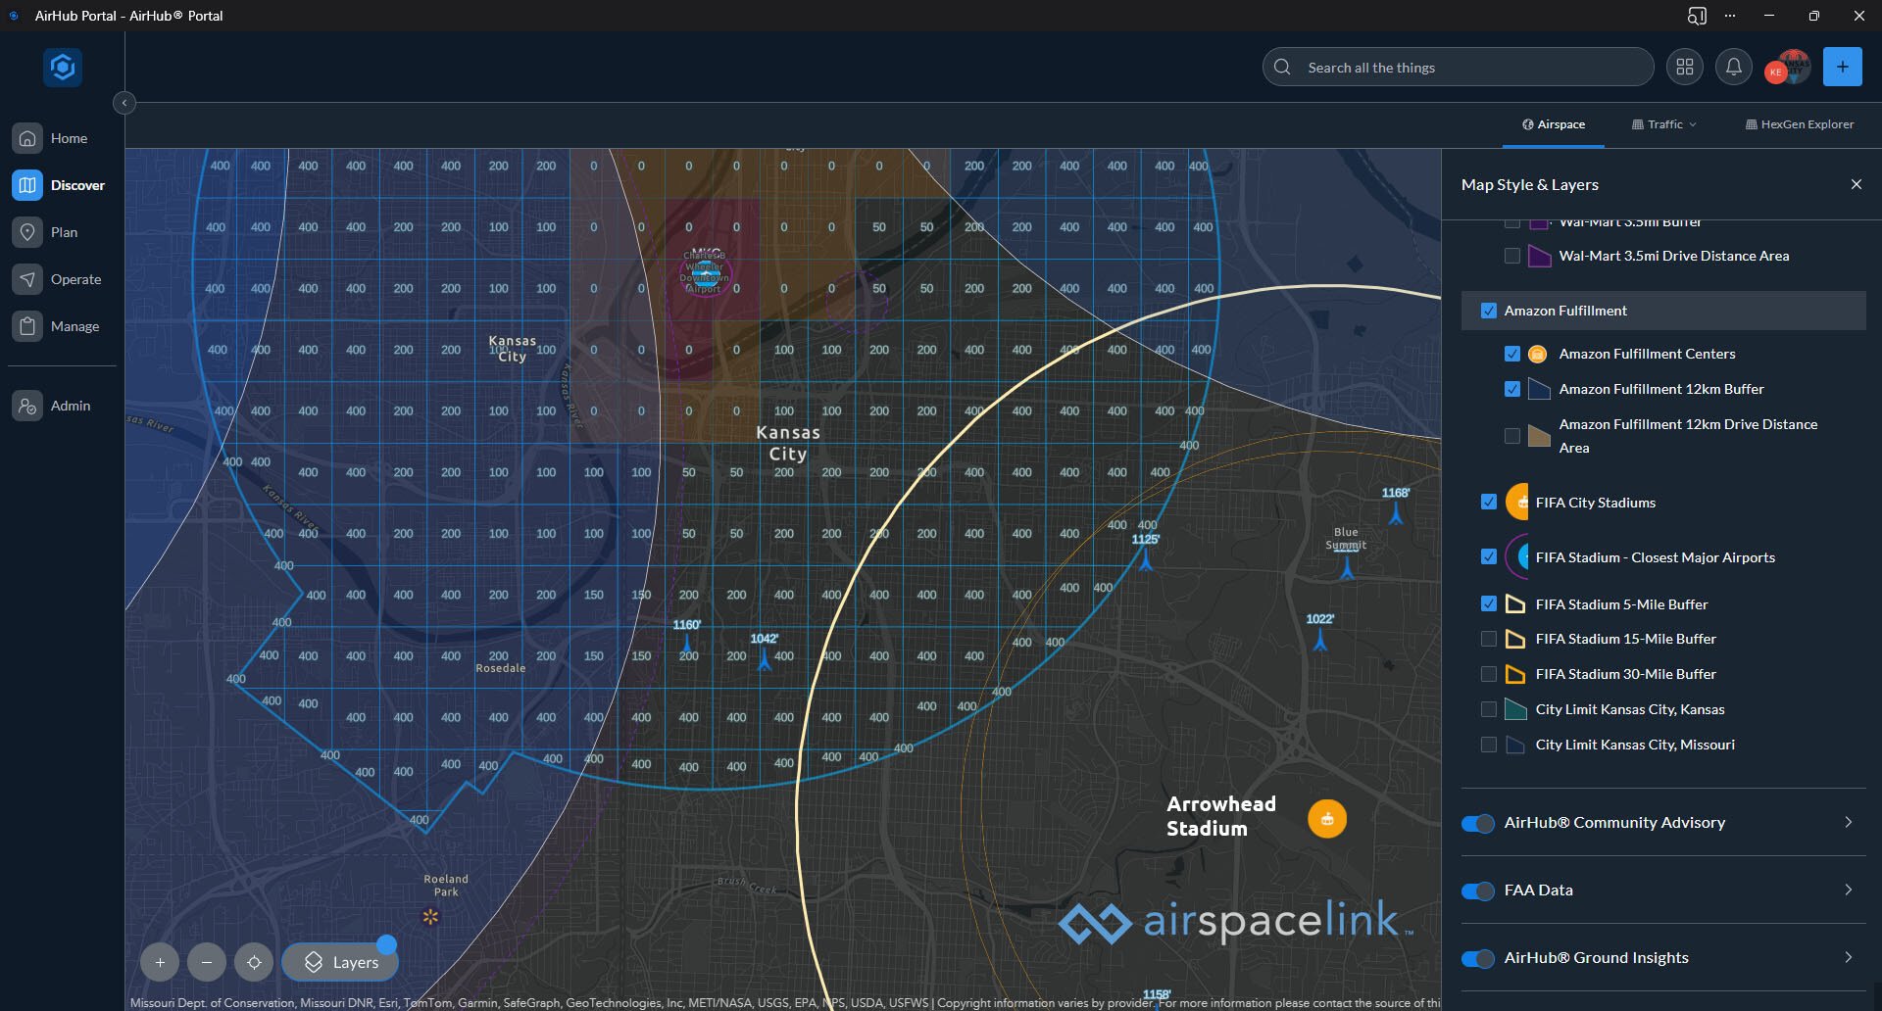Open the Manage clipboard icon
The height and width of the screenshot is (1011, 1882).
(x=27, y=326)
